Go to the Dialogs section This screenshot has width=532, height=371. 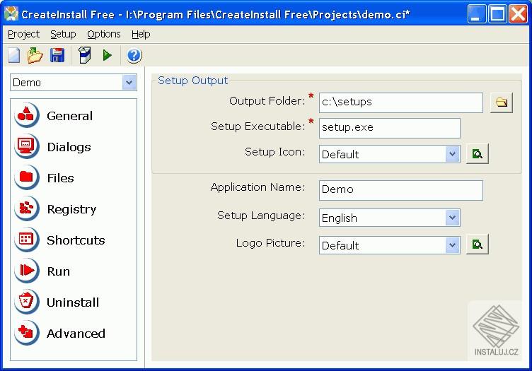[69, 147]
